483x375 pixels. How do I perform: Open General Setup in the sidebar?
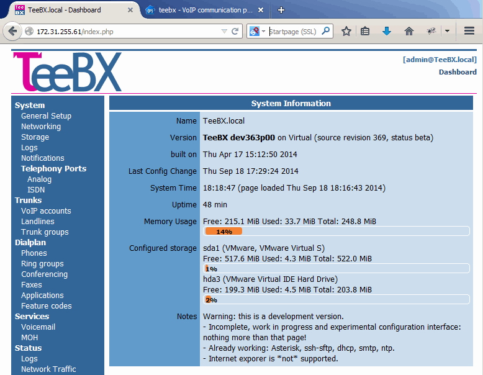click(x=46, y=116)
